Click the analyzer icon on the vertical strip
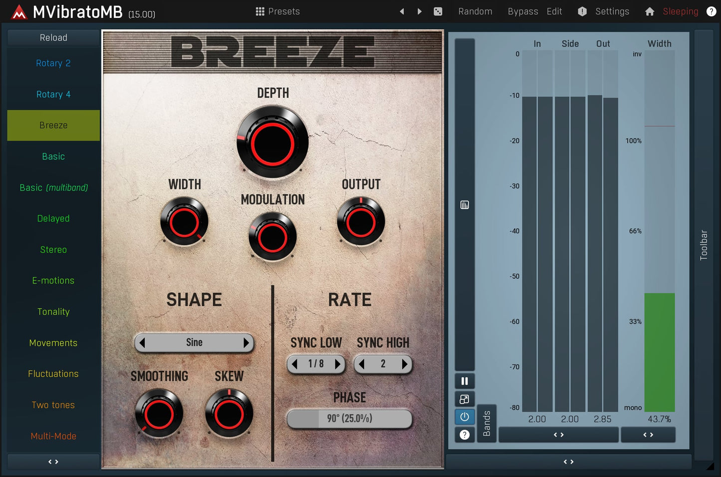721x477 pixels. coord(465,205)
